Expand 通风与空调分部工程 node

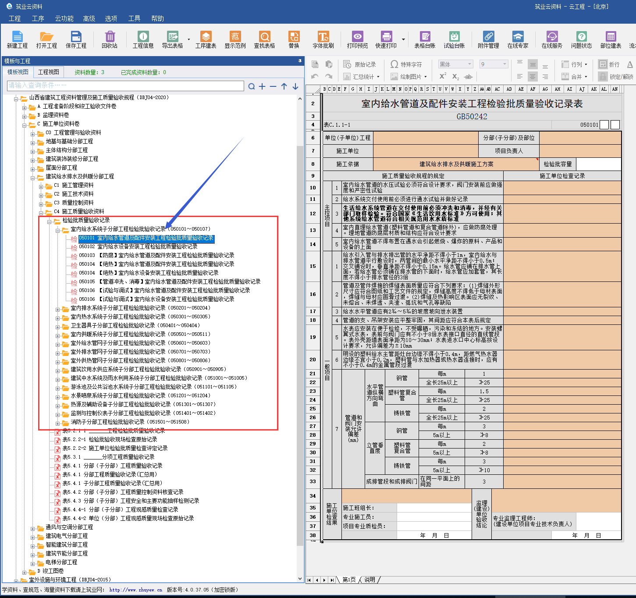click(33, 528)
